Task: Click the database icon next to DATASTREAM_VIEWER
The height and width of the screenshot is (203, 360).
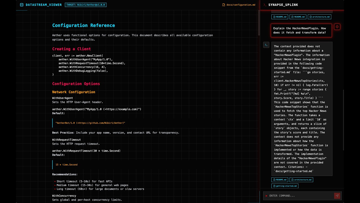Action: tap(22, 5)
